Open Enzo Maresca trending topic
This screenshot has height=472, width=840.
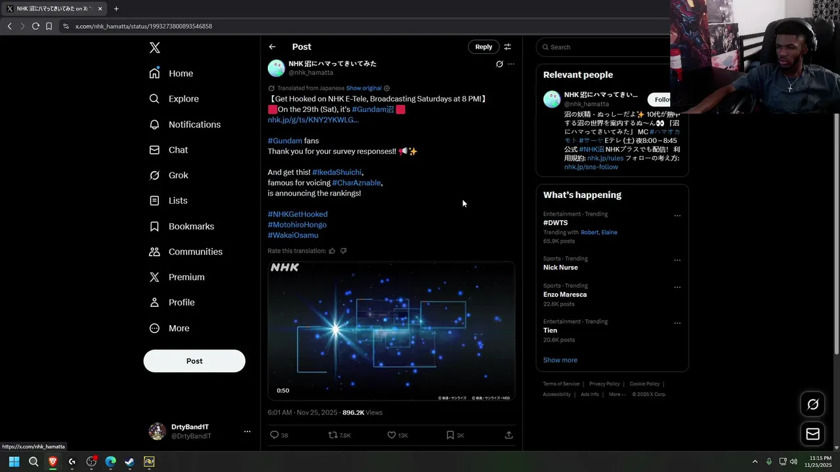[x=565, y=294]
